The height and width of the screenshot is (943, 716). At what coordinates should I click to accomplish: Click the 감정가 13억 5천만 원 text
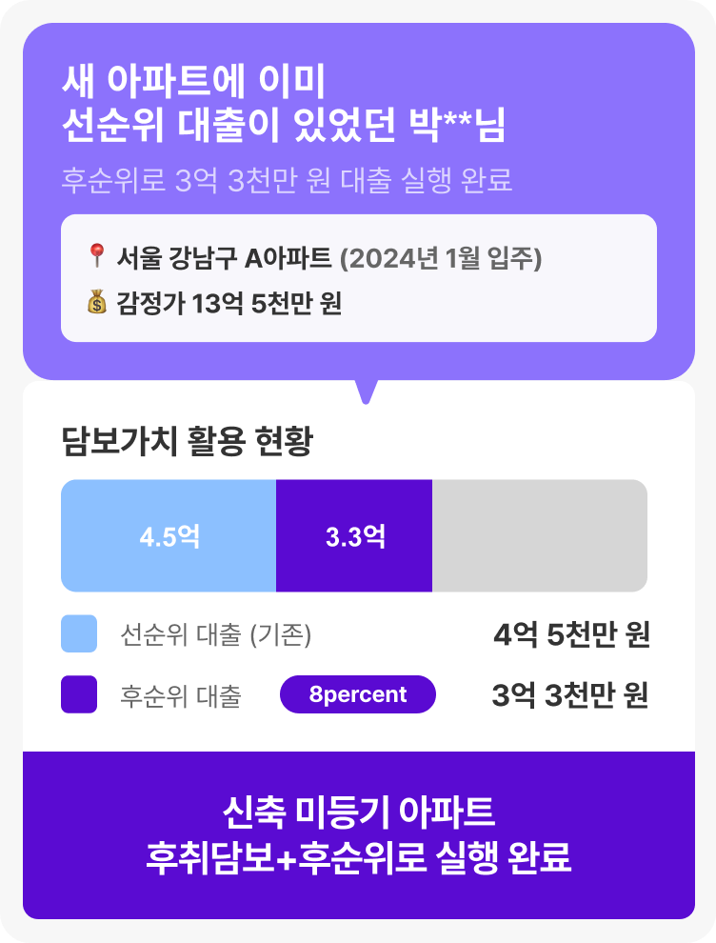click(229, 305)
